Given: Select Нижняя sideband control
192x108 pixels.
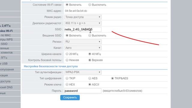Looking at the screenshot, I should point(67,60).
